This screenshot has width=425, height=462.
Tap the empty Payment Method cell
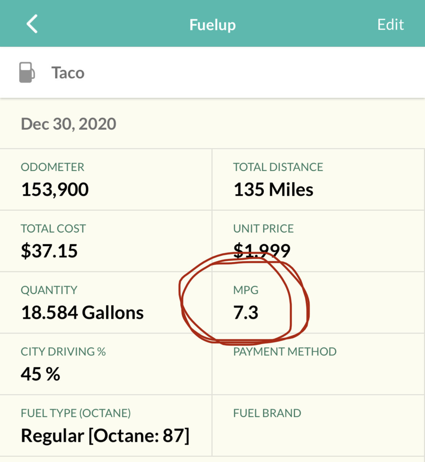(318, 364)
